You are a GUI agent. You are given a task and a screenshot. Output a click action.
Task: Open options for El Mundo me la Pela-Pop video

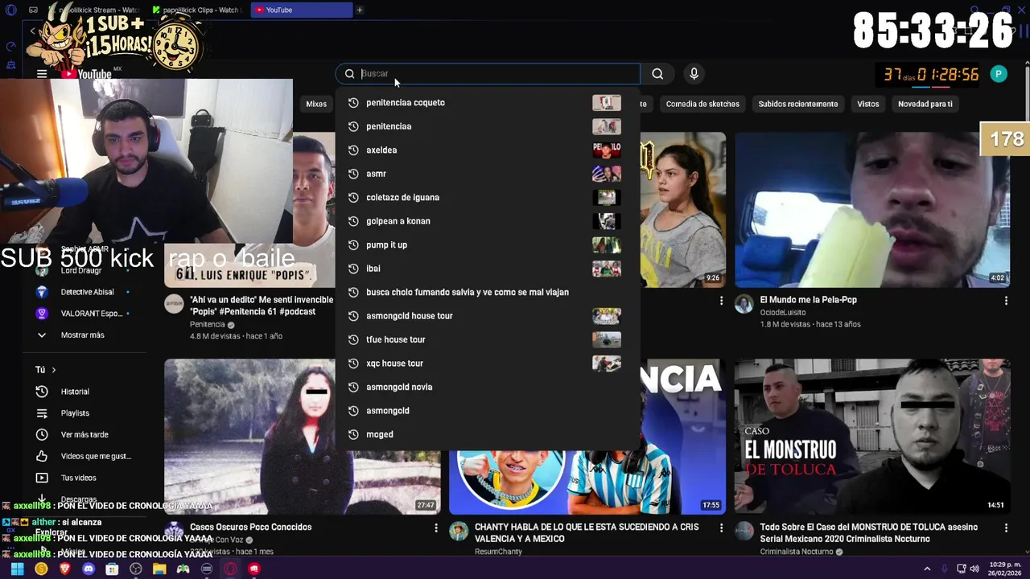[x=1006, y=301]
